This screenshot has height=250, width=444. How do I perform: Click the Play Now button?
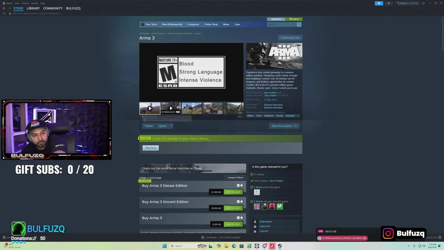click(x=151, y=148)
